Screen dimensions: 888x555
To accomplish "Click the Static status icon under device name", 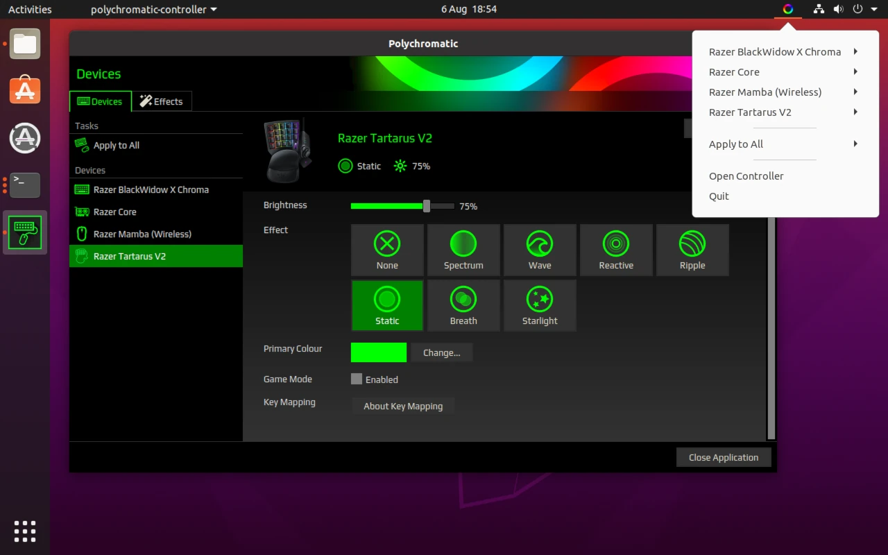I will 345,166.
